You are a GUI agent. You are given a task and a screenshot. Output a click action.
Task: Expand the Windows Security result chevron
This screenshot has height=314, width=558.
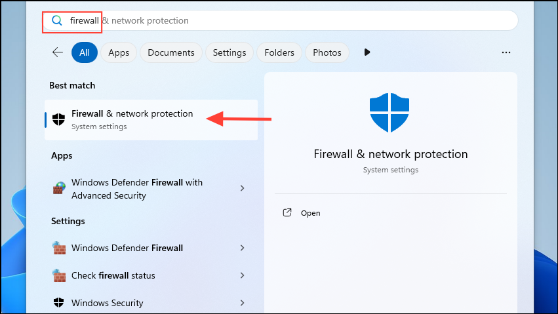click(242, 303)
